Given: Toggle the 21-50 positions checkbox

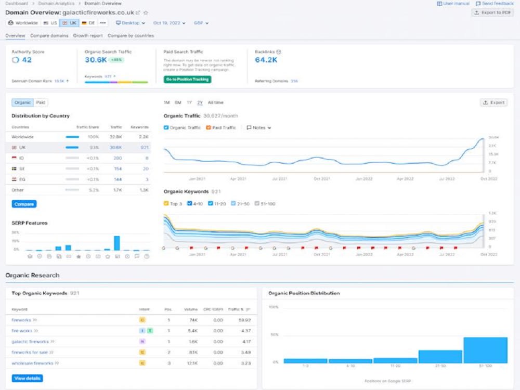Looking at the screenshot, I should point(233,204).
